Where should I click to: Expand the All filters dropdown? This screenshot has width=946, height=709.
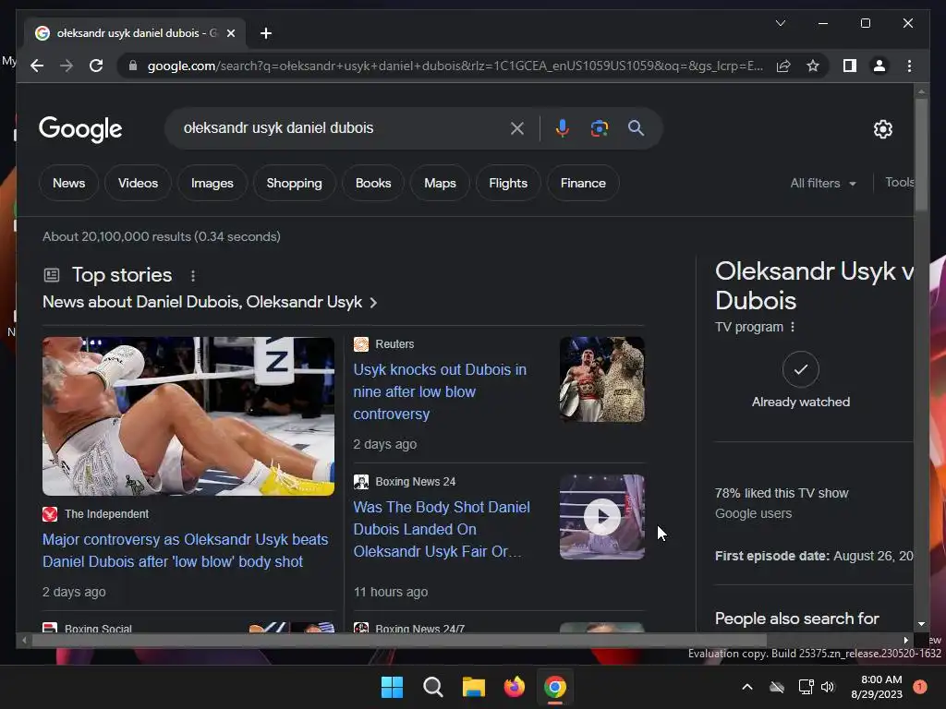823,183
